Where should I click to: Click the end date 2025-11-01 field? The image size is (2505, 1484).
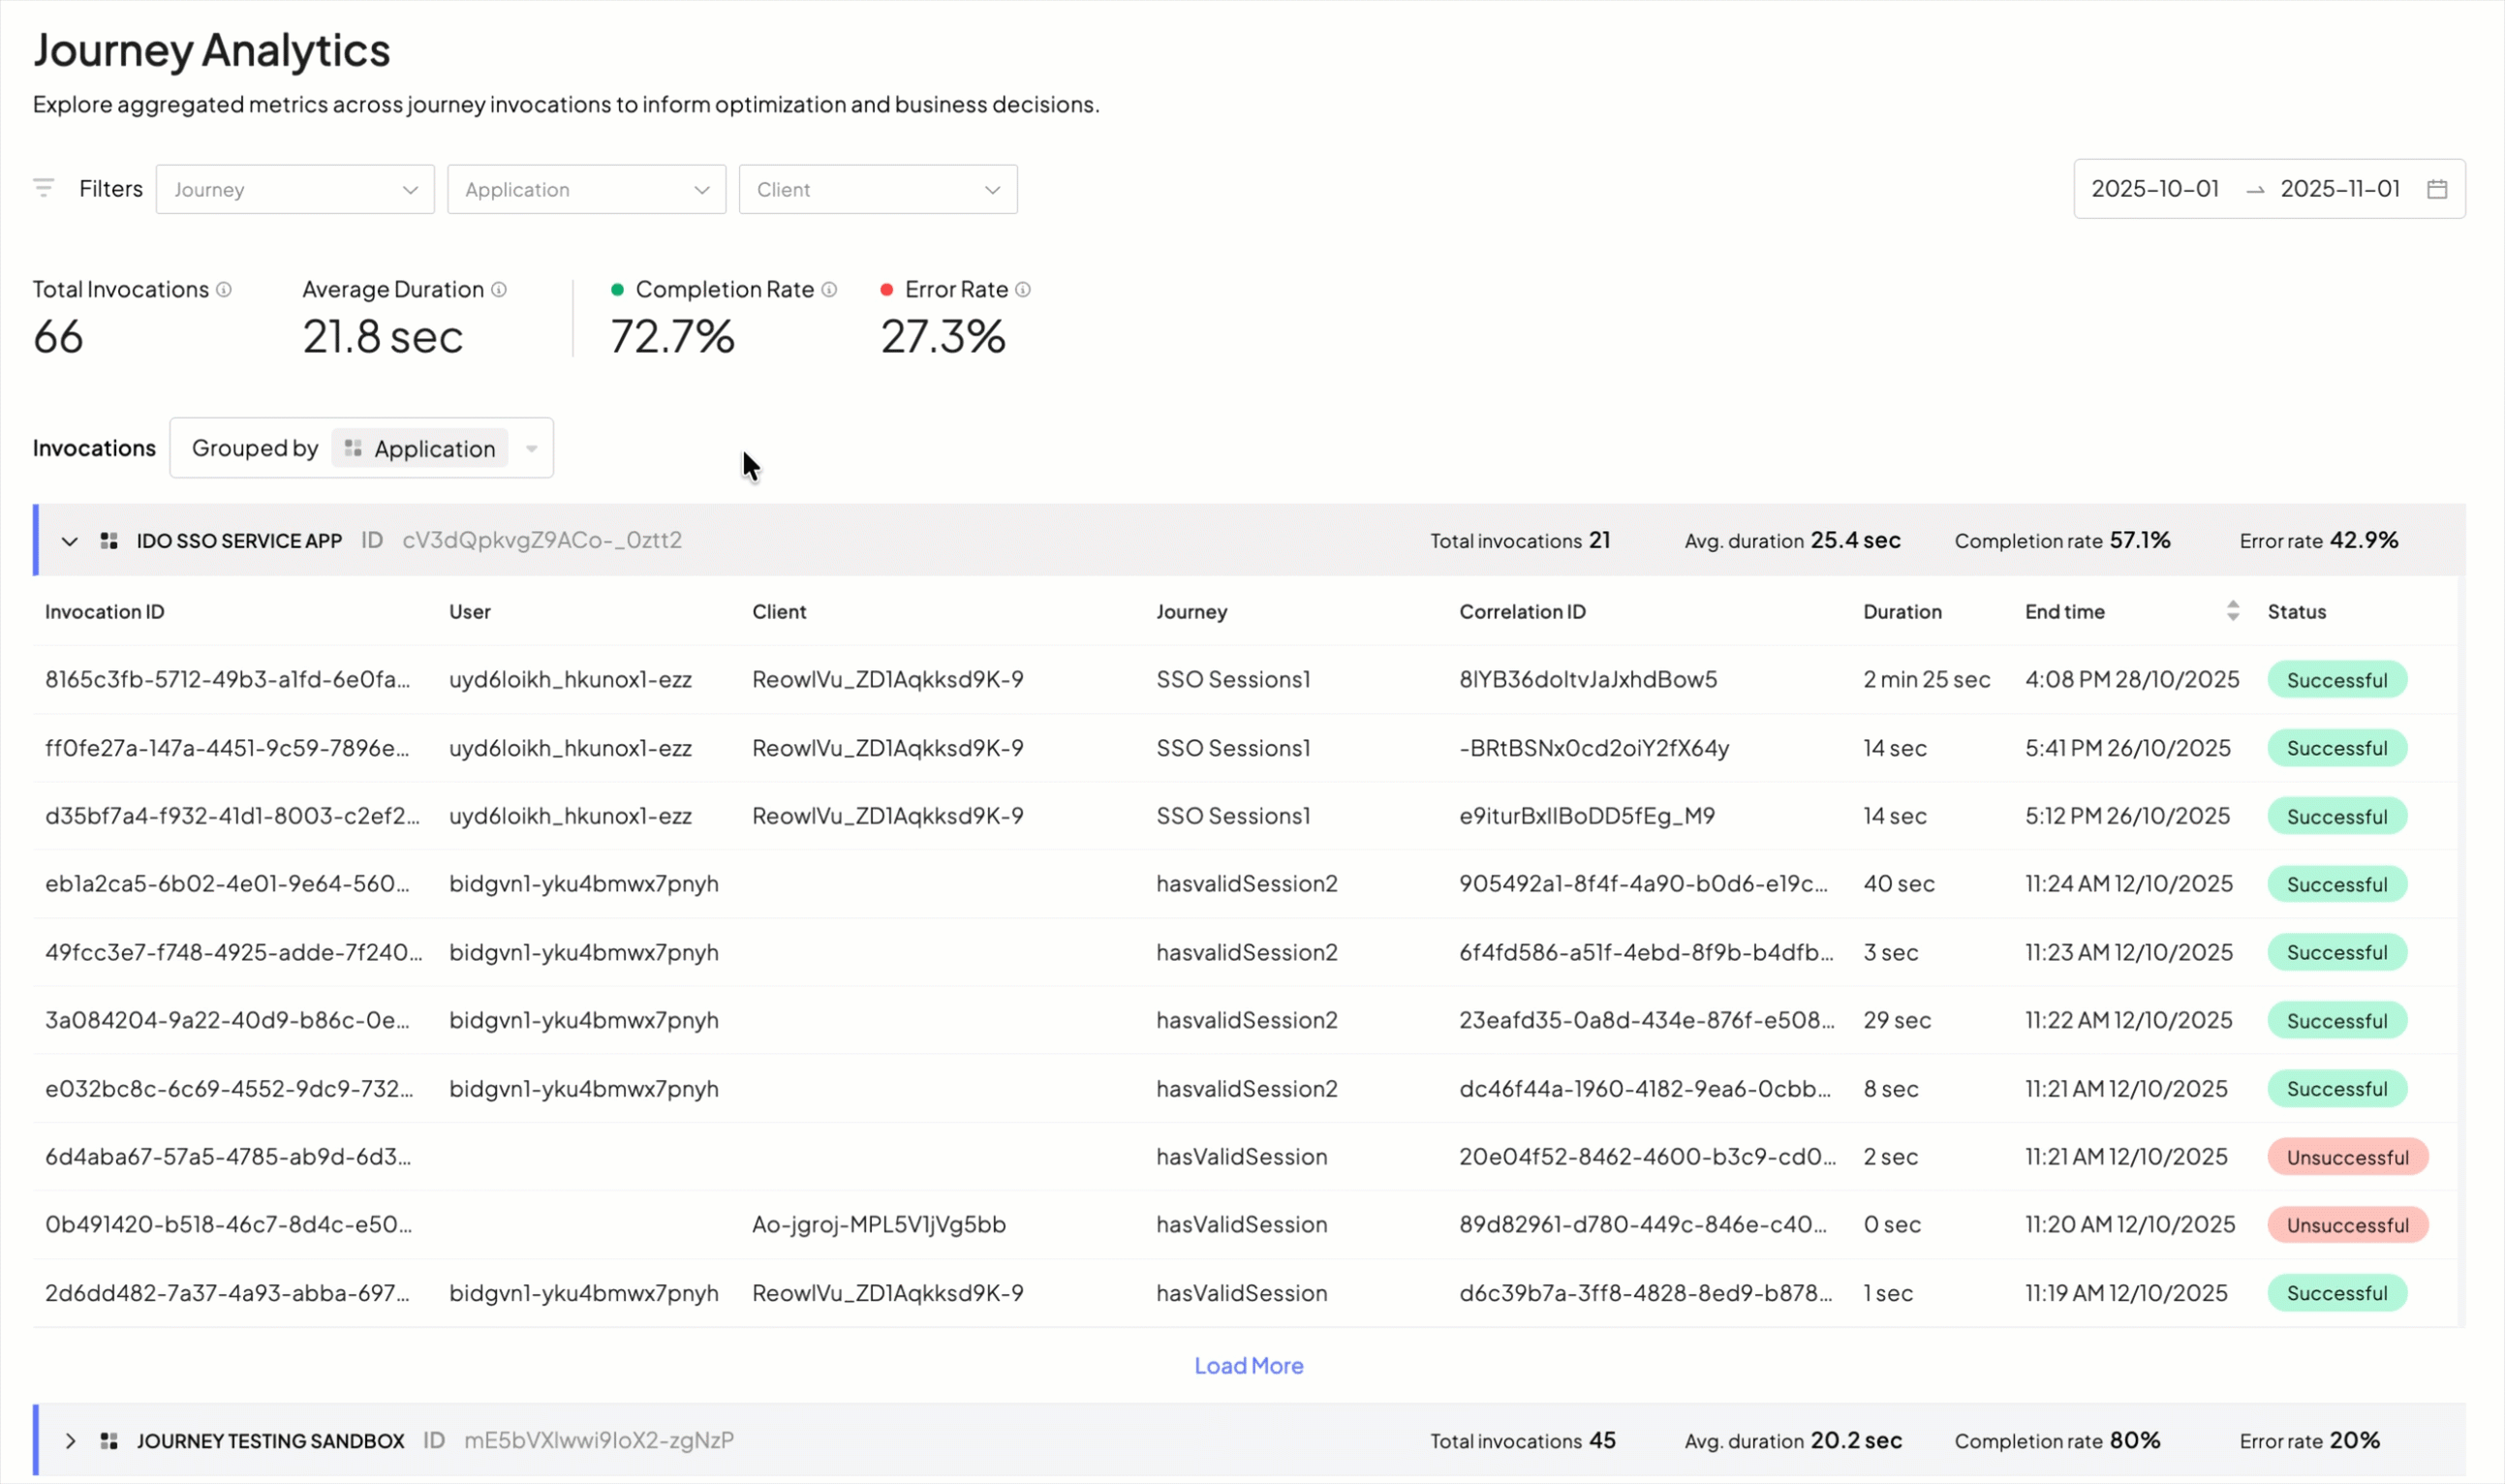click(x=2340, y=189)
